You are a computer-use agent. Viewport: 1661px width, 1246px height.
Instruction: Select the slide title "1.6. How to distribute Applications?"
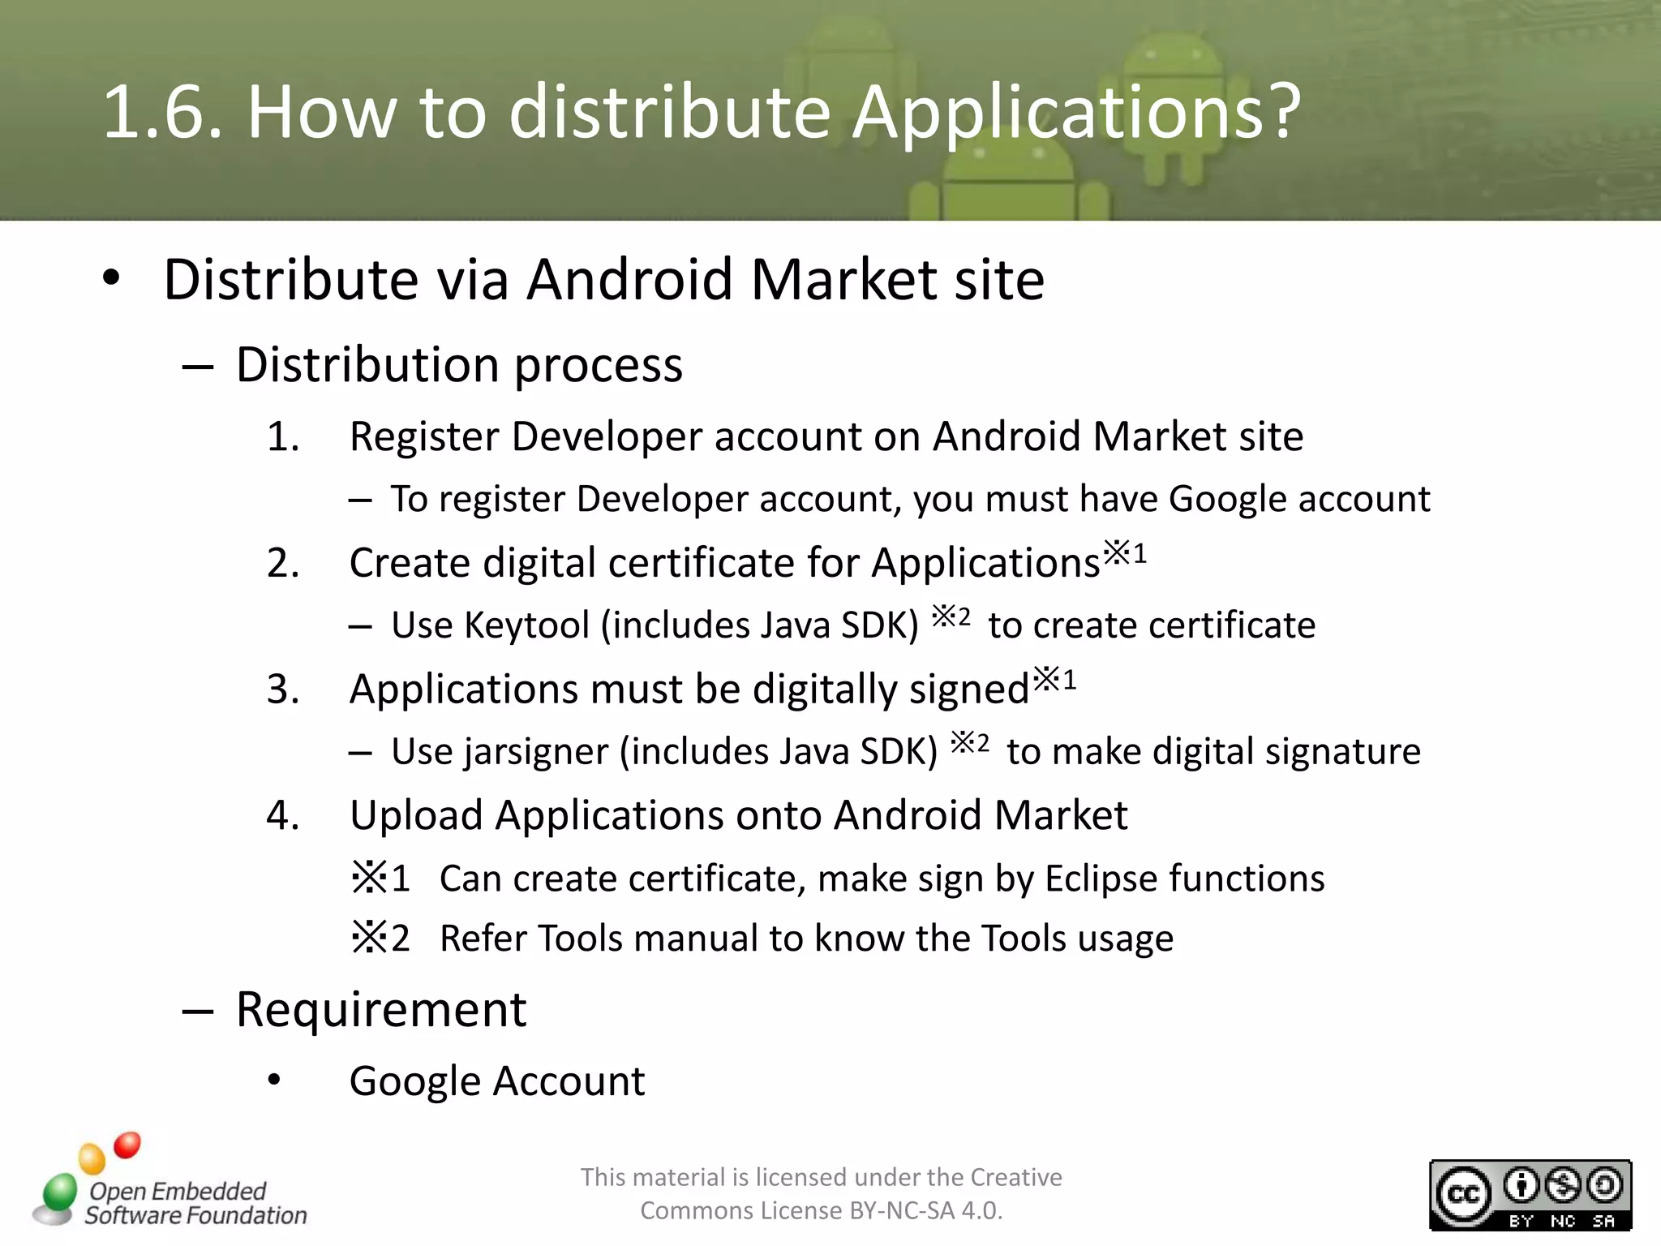click(x=702, y=112)
